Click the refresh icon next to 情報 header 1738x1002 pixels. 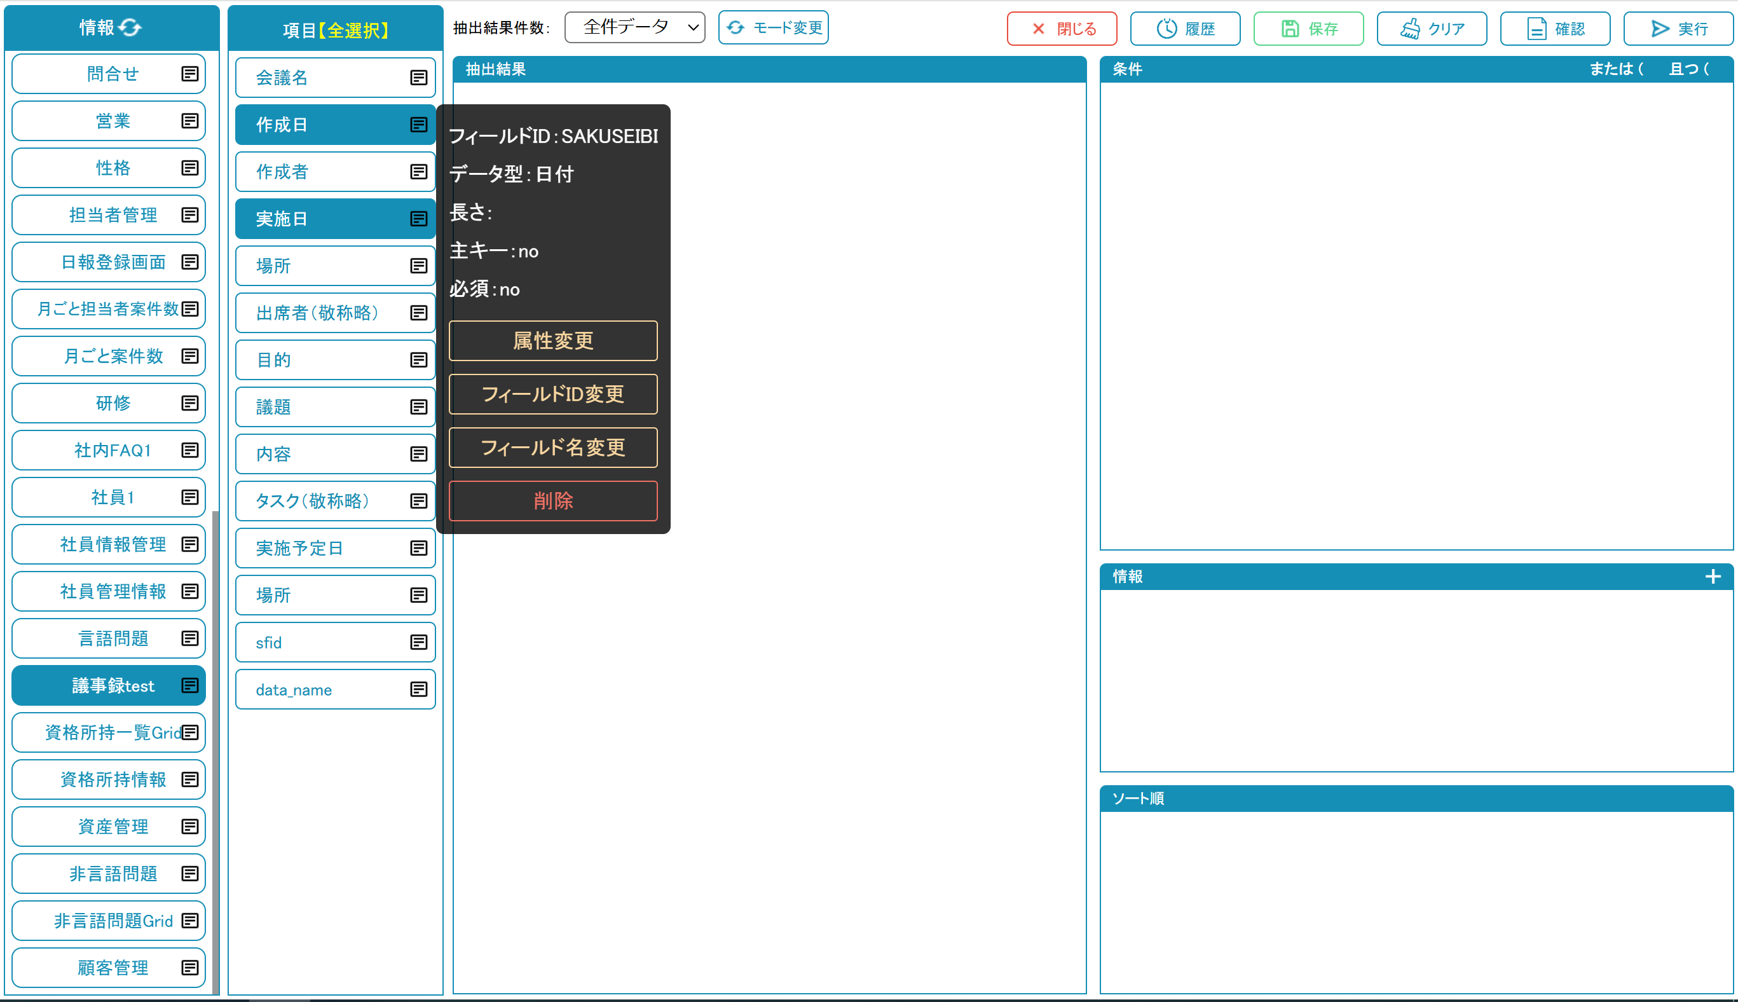tap(130, 27)
